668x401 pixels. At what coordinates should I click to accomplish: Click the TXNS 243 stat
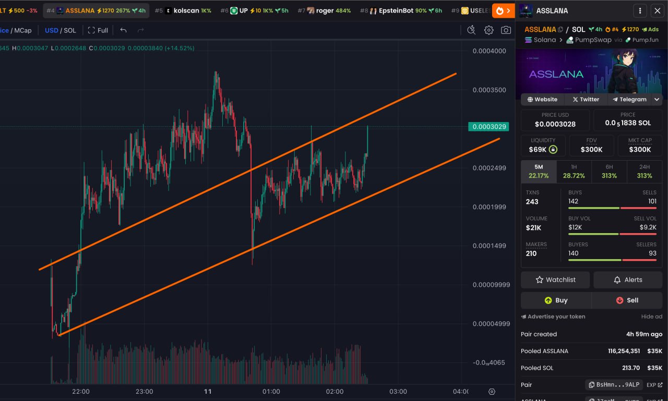[x=532, y=198]
